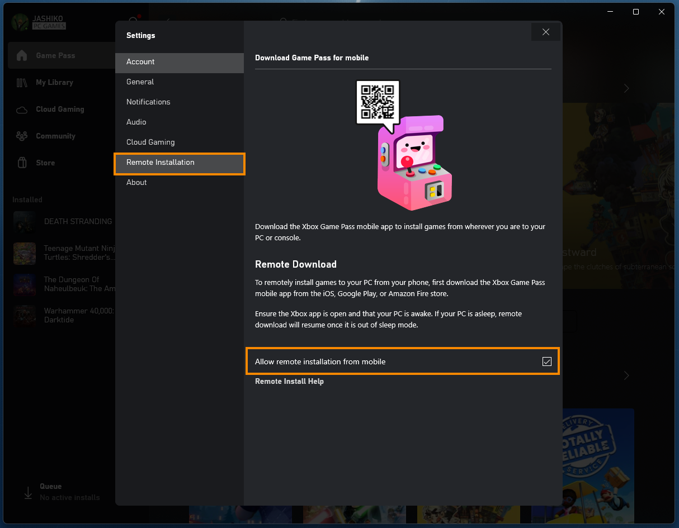The height and width of the screenshot is (528, 679).
Task: Close the Xbox app window
Action: point(662,12)
